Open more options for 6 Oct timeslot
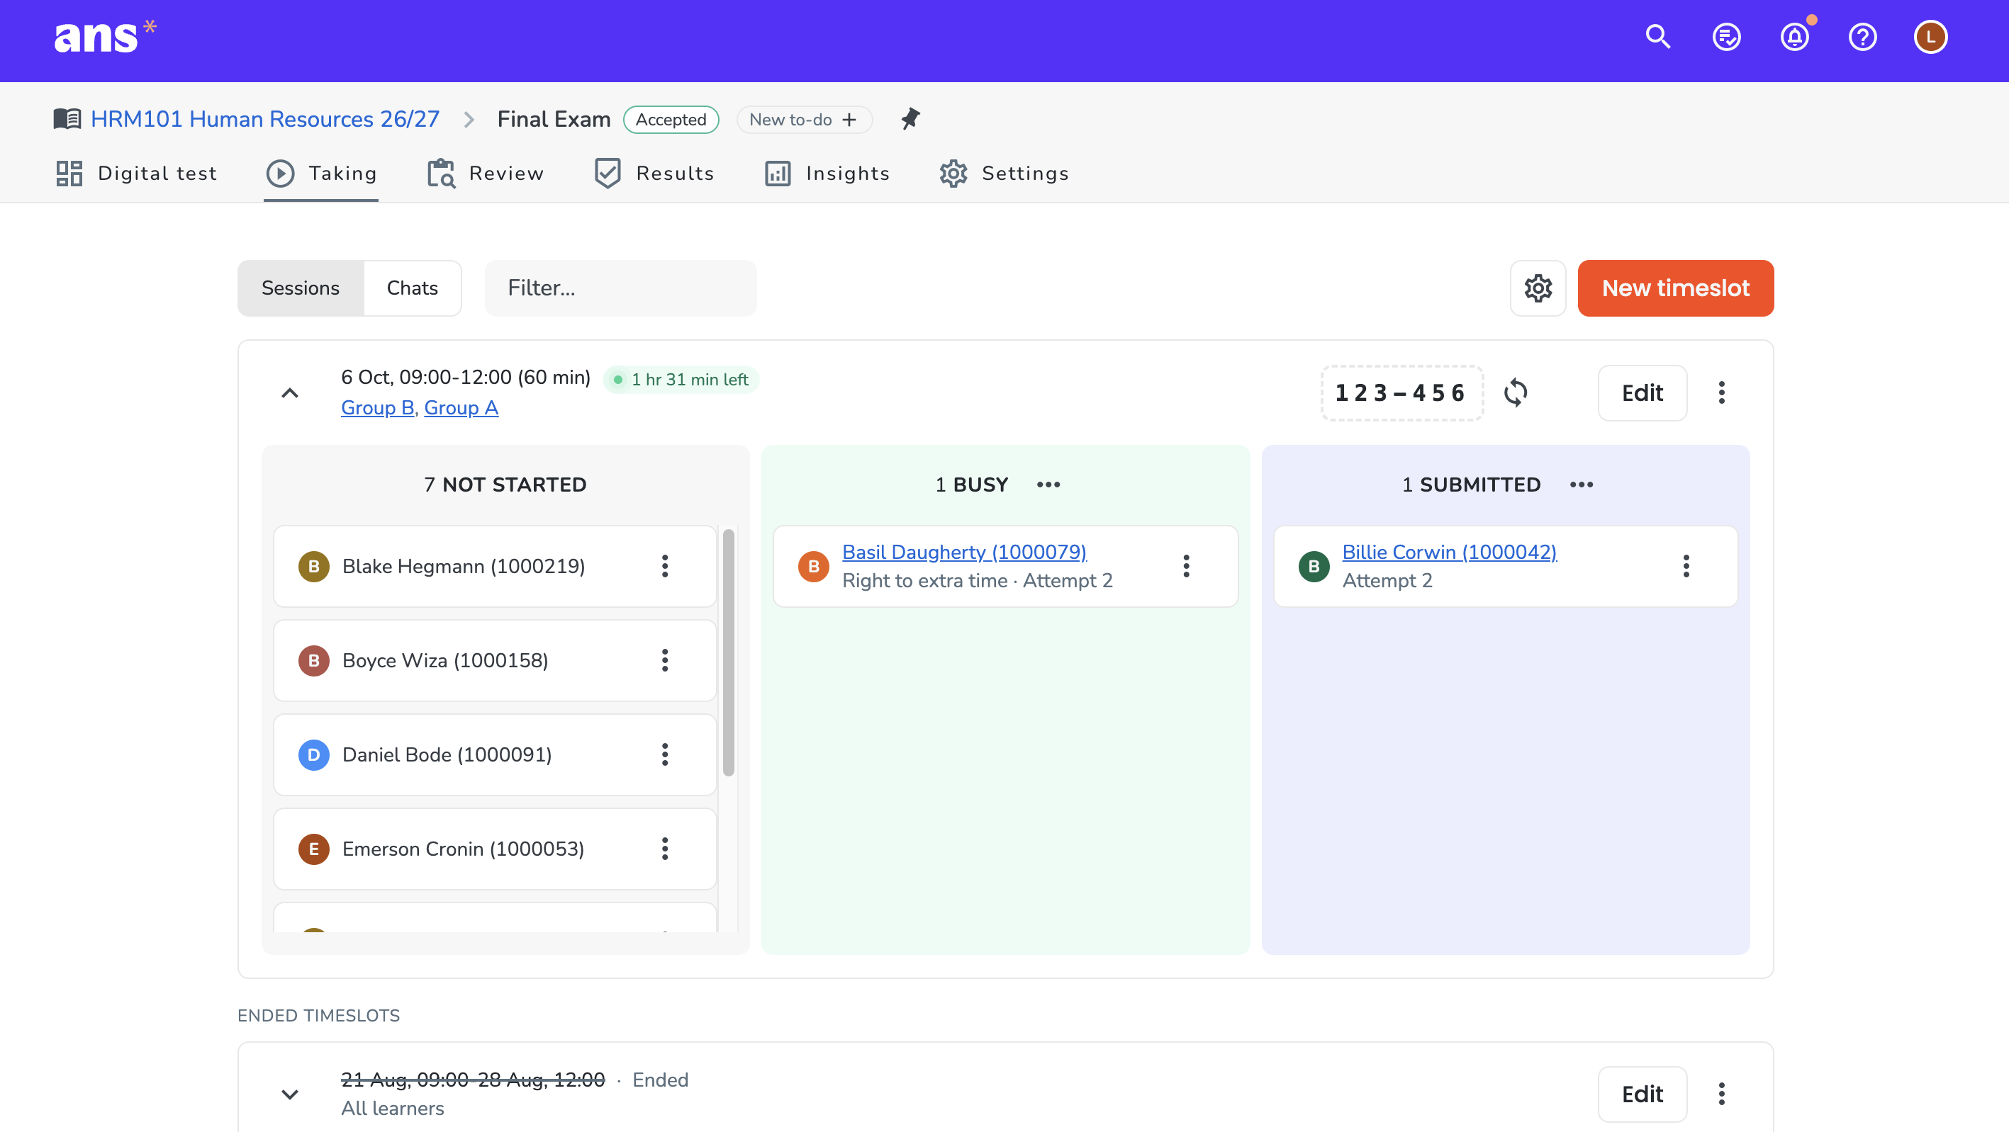This screenshot has width=2009, height=1132. pos(1721,392)
